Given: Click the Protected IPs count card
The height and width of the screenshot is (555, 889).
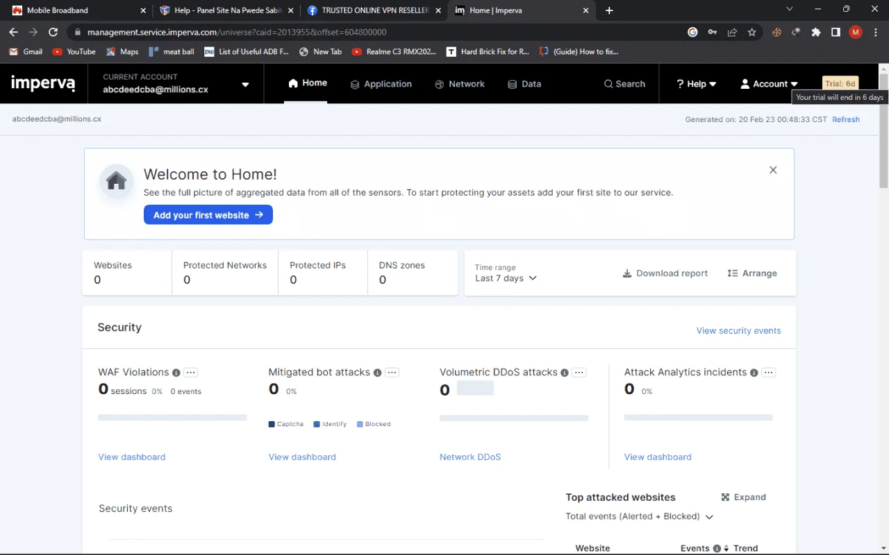Looking at the screenshot, I should pyautogui.click(x=323, y=273).
